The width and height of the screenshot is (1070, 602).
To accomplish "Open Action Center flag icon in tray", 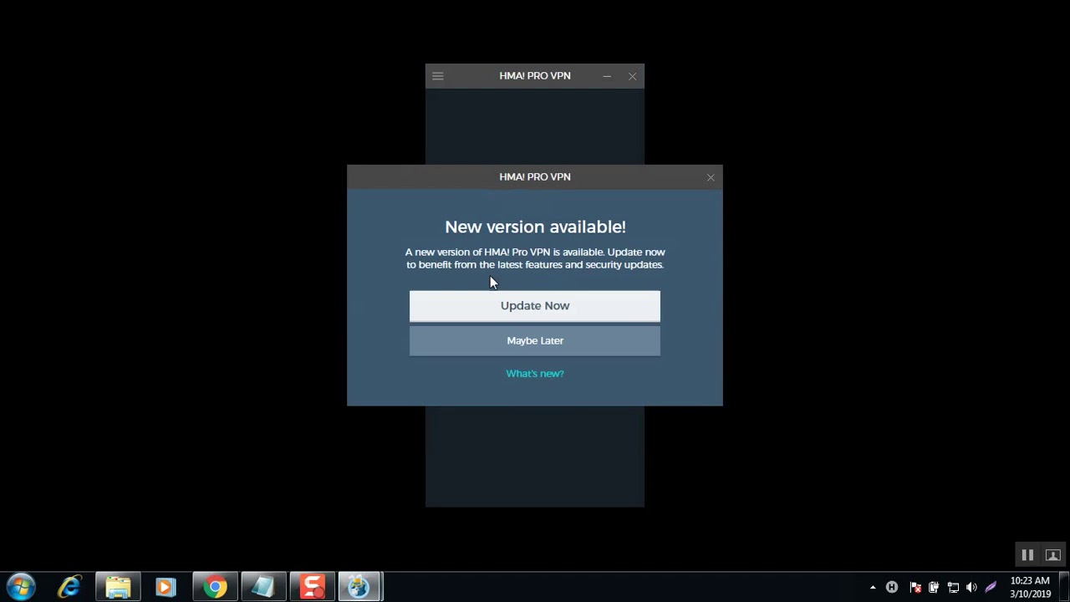I will click(x=915, y=588).
